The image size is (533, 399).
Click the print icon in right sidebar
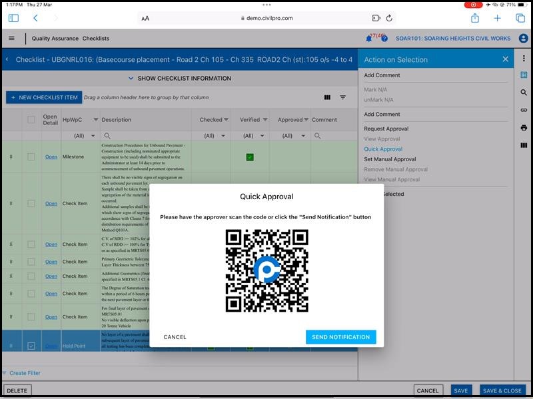(x=524, y=127)
